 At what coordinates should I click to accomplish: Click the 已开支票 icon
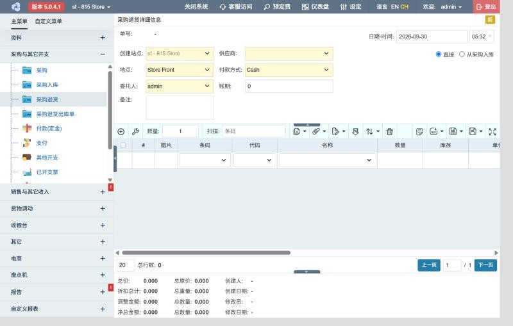pyautogui.click(x=27, y=172)
